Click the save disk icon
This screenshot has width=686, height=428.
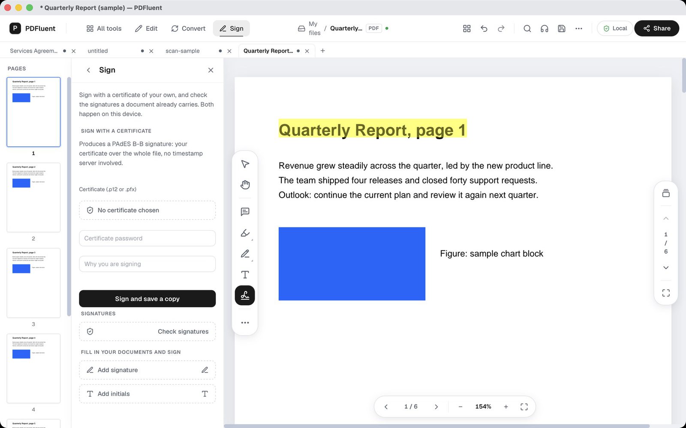pyautogui.click(x=561, y=29)
